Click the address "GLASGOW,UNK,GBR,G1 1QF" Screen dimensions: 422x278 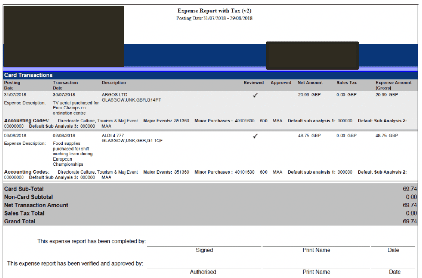click(x=132, y=141)
